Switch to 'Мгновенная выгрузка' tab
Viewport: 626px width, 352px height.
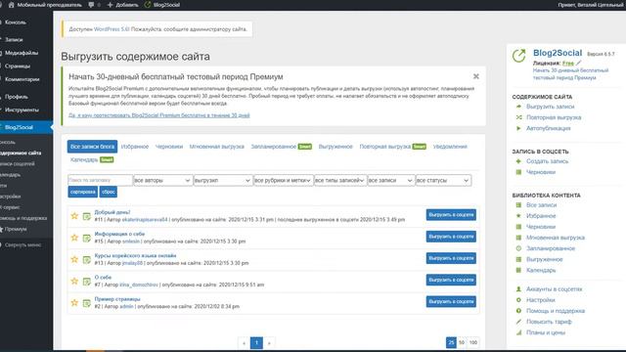pyautogui.click(x=217, y=147)
